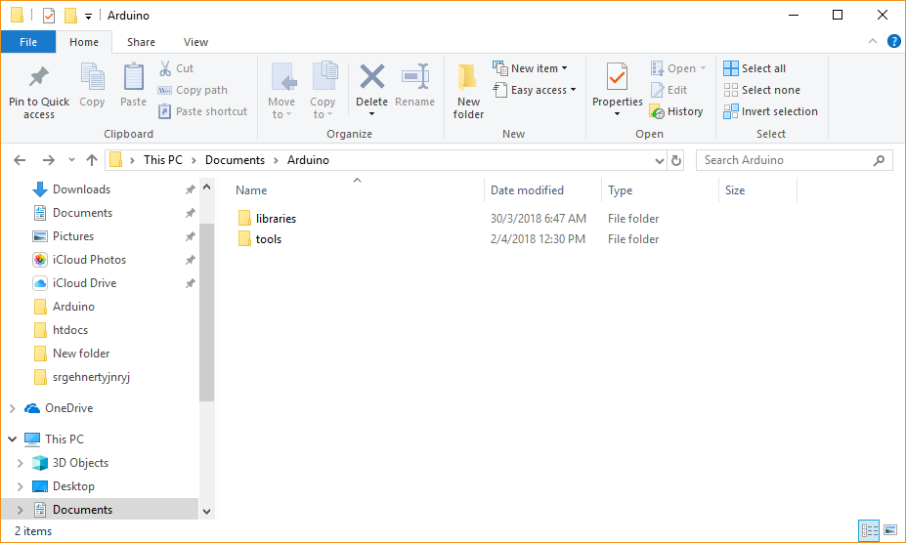The height and width of the screenshot is (543, 906).
Task: Expand the 3D Objects node
Action: [21, 463]
